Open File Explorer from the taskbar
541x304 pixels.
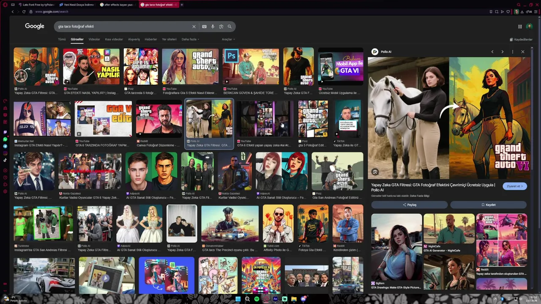[294, 299]
